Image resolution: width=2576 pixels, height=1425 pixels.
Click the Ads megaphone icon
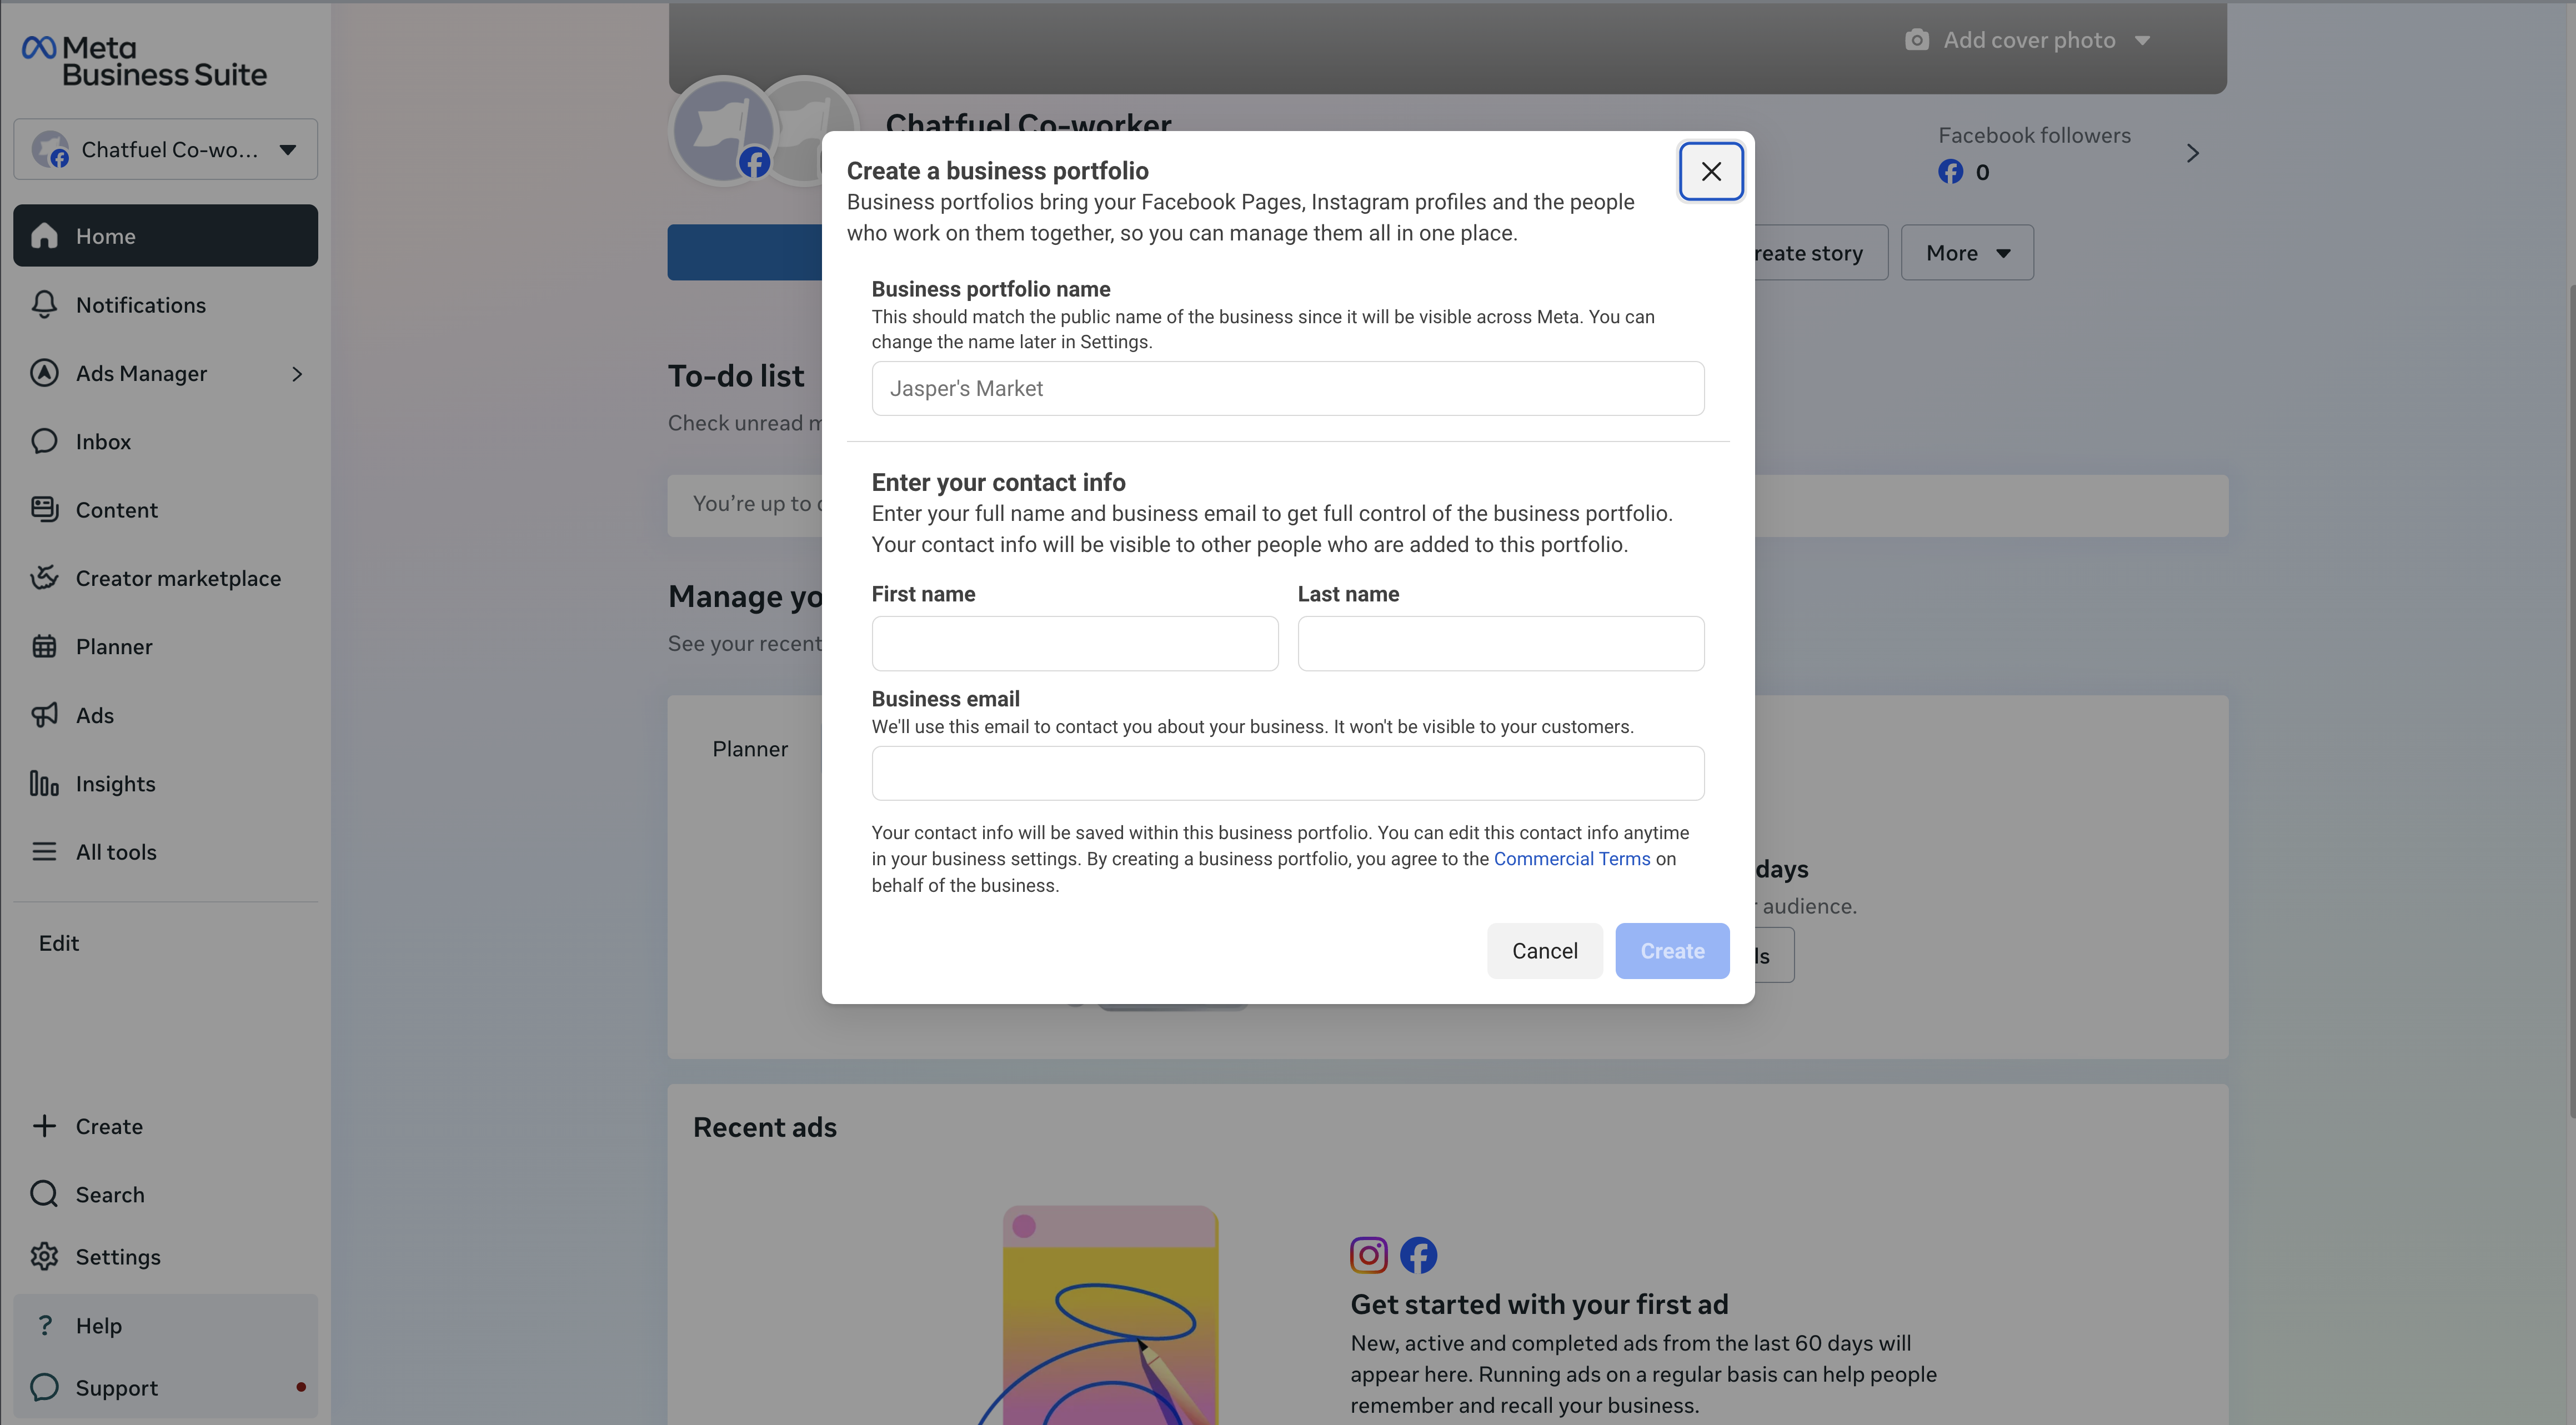tap(44, 715)
